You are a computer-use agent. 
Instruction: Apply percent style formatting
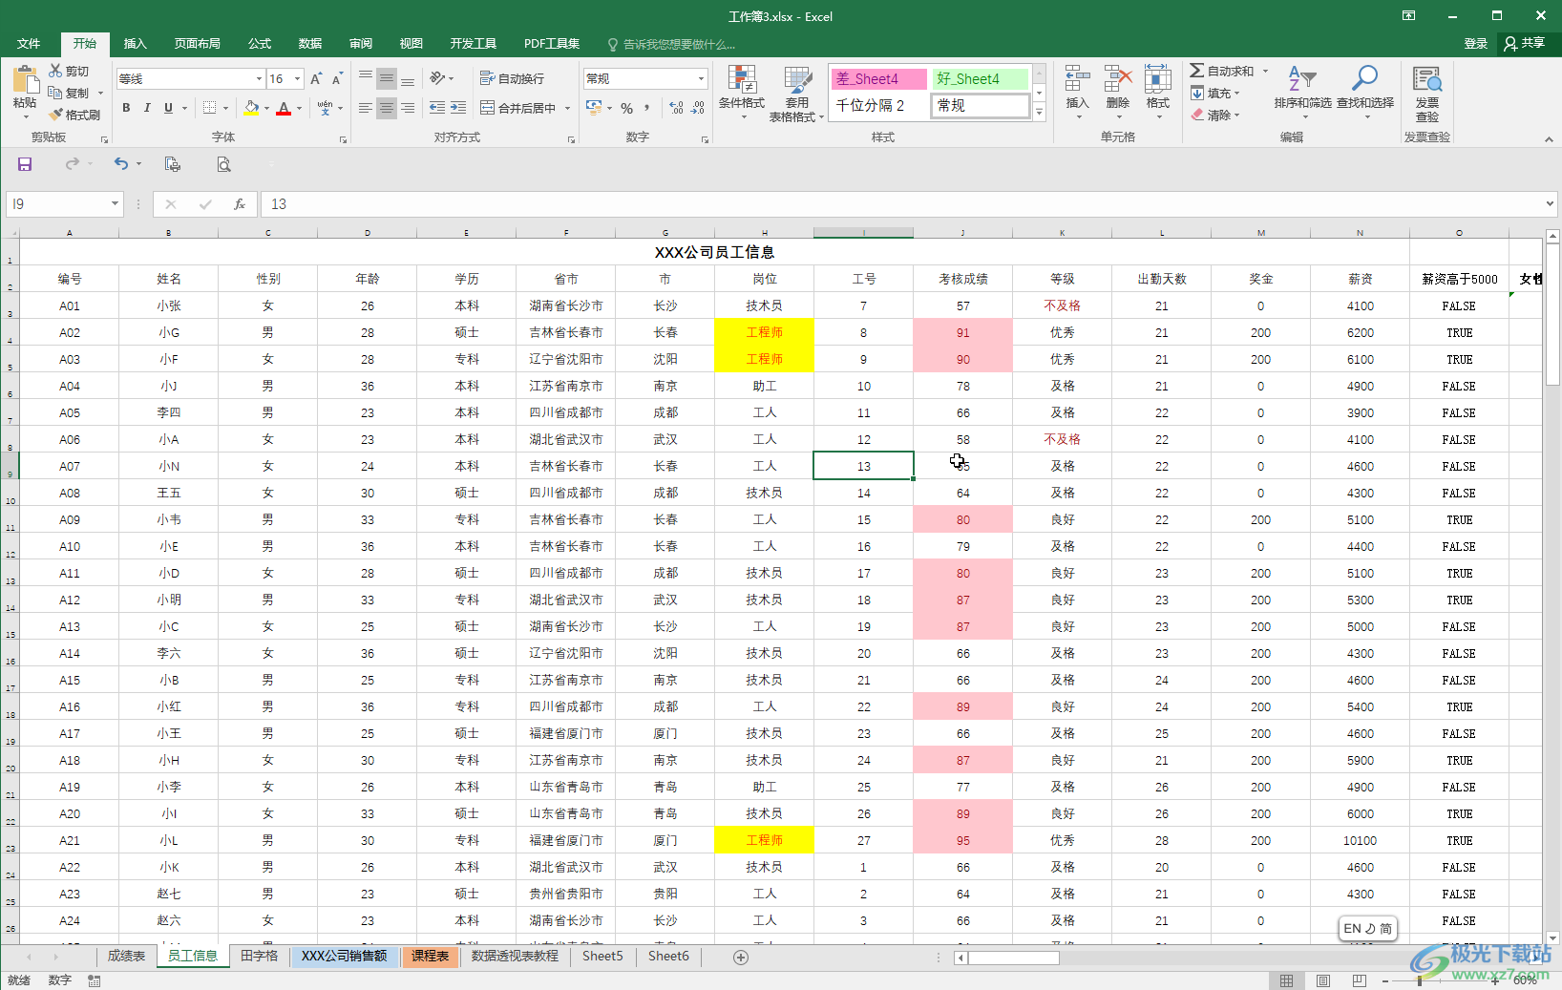pyautogui.click(x=626, y=108)
